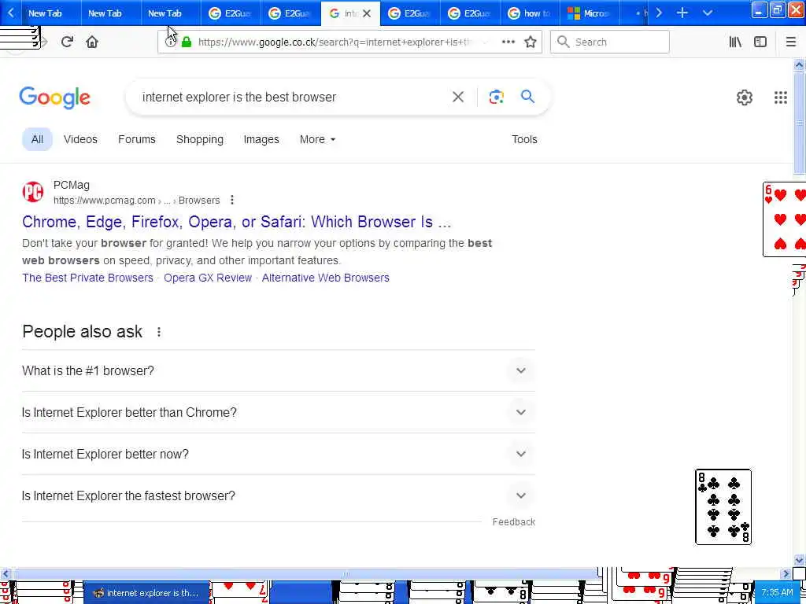The height and width of the screenshot is (604, 806).
Task: Click the 8 of clubs card
Action: pyautogui.click(x=723, y=506)
